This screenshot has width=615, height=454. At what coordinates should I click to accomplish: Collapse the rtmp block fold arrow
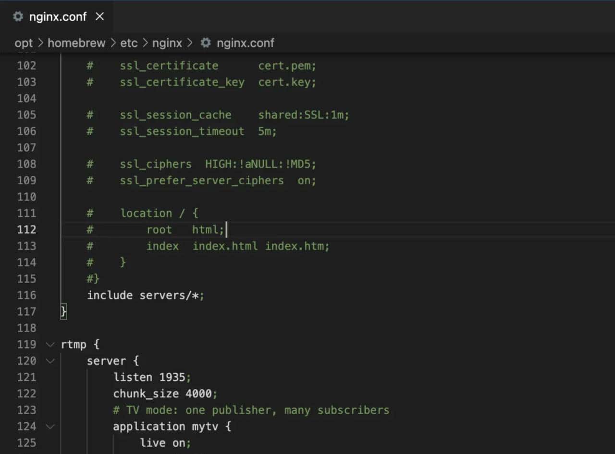pyautogui.click(x=50, y=345)
